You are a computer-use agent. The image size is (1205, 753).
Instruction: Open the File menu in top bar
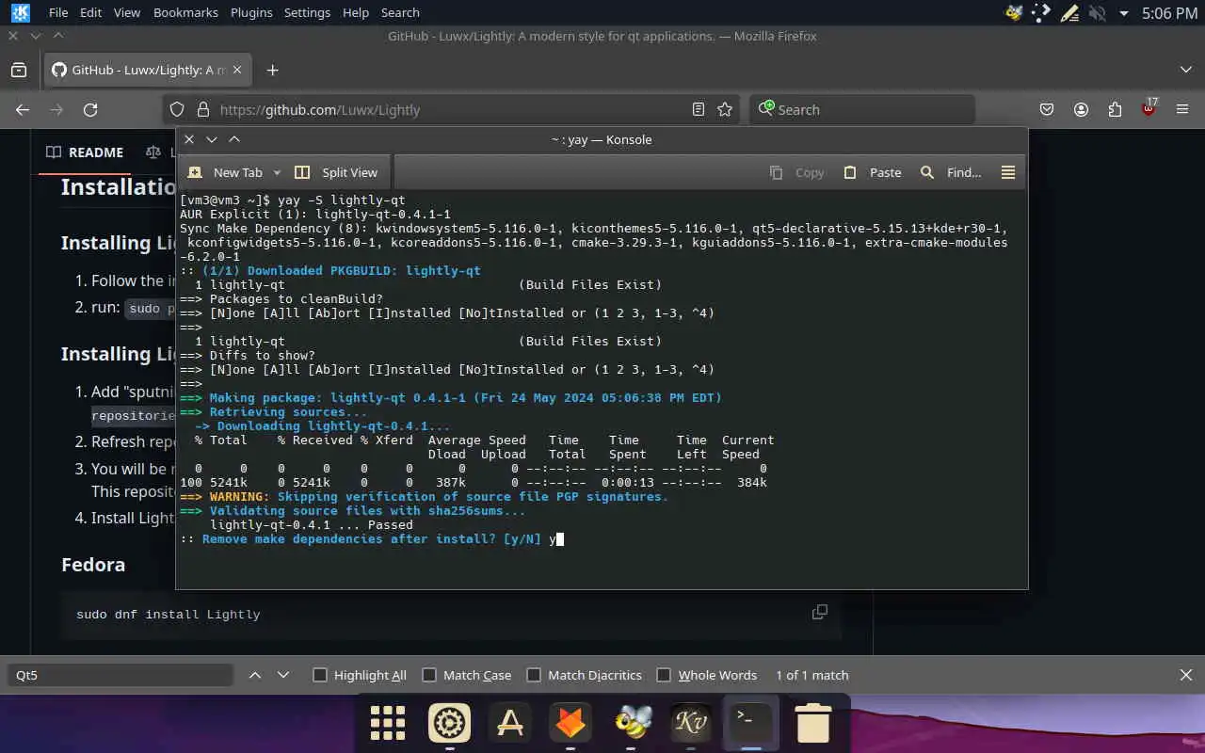(58, 13)
